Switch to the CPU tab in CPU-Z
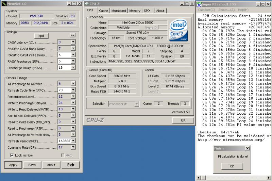 point(90,10)
